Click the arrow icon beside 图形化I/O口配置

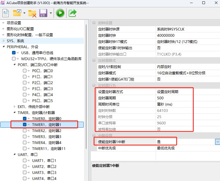tap(3, 29)
